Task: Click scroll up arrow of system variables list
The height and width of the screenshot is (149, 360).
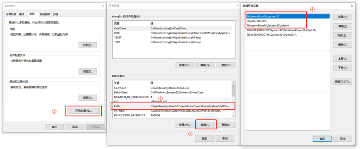Action: [233, 82]
